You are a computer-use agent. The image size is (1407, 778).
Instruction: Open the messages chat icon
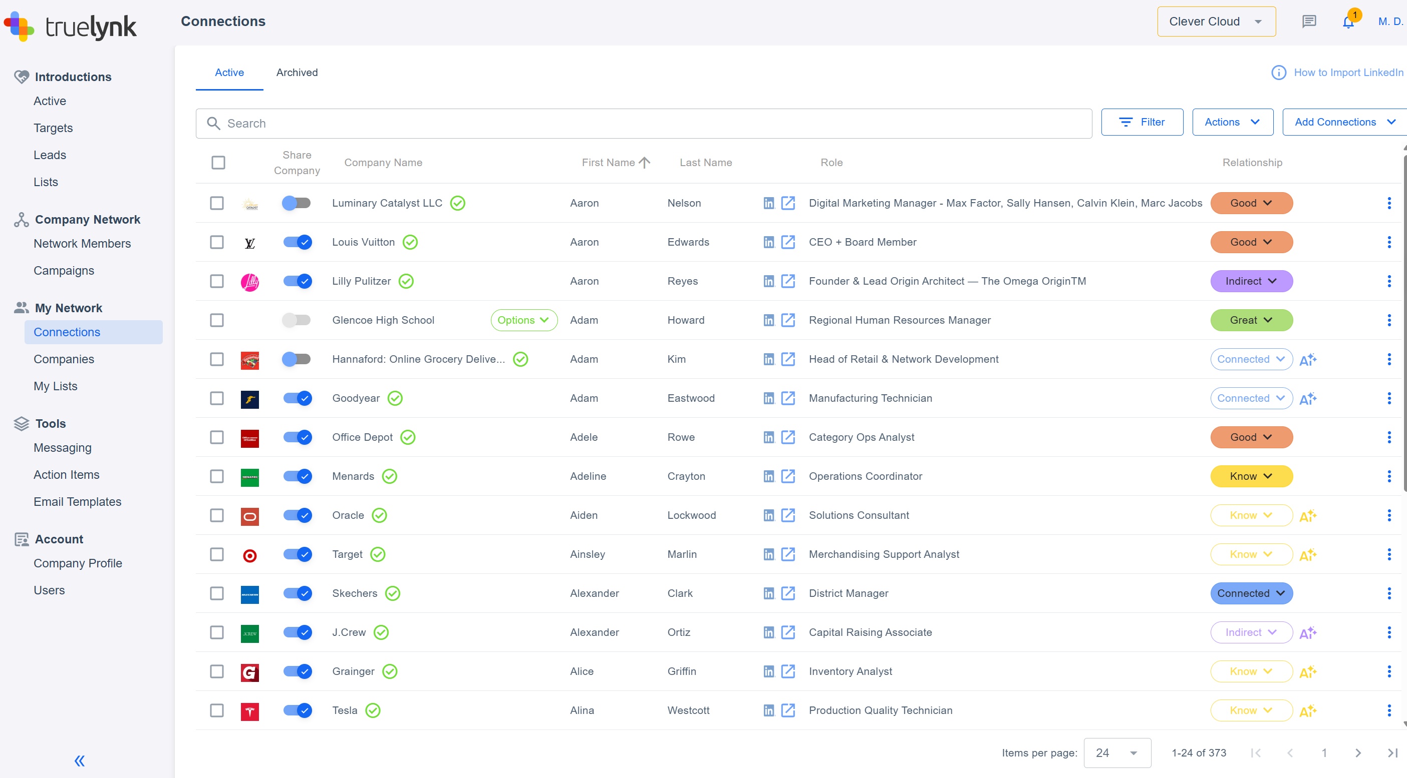pos(1309,22)
